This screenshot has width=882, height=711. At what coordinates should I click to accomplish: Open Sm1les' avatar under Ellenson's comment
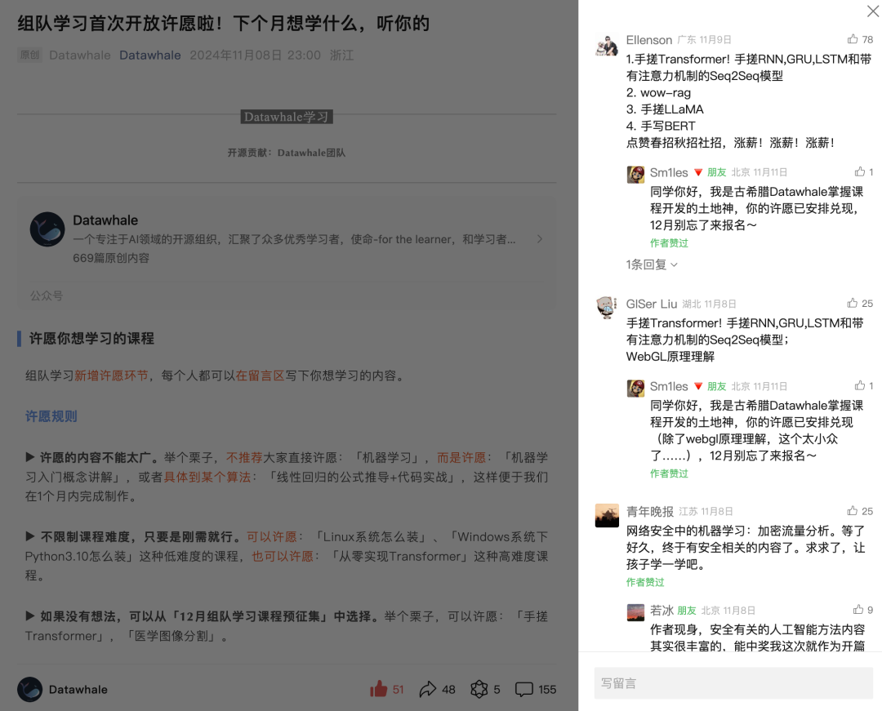click(x=635, y=174)
